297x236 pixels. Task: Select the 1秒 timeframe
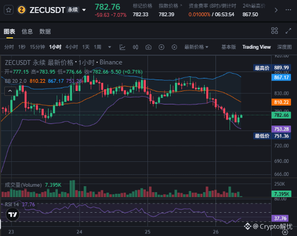click(x=22, y=47)
